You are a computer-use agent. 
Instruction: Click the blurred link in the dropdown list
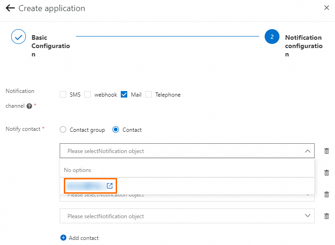tap(86, 186)
